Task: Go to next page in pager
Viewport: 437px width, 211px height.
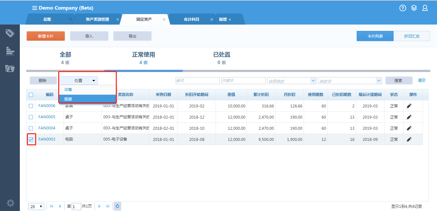Action: (99, 206)
